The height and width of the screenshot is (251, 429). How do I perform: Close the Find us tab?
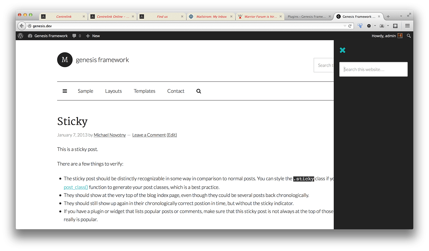pos(182,17)
